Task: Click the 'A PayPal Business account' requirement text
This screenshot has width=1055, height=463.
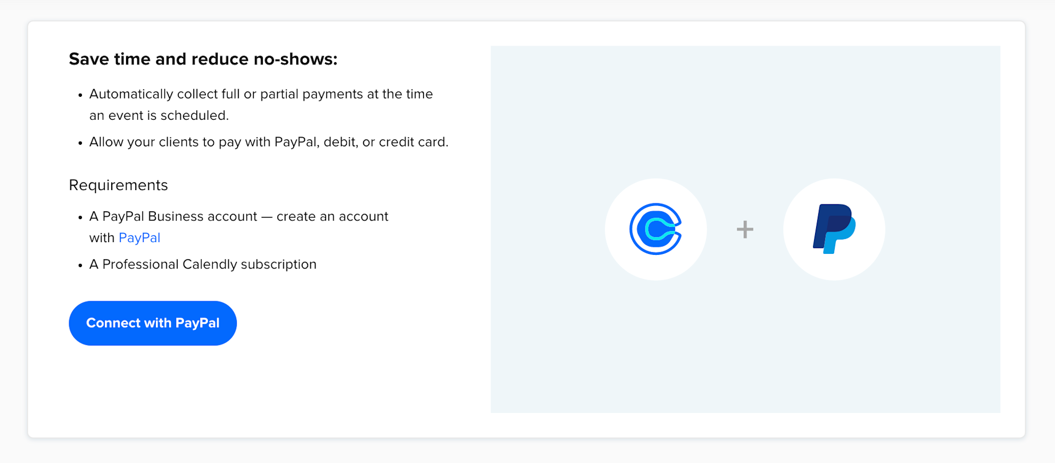Action: pos(239,227)
